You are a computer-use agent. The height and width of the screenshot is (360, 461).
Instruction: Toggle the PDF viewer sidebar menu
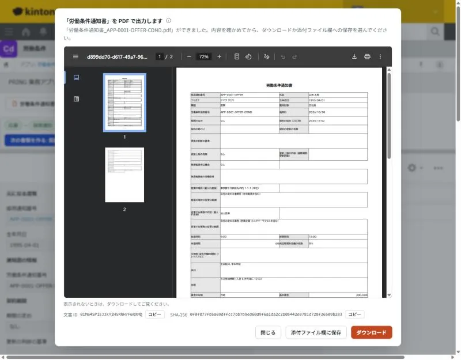point(75,56)
